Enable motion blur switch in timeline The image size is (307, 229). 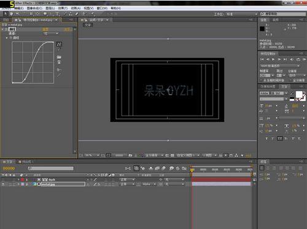(171, 169)
